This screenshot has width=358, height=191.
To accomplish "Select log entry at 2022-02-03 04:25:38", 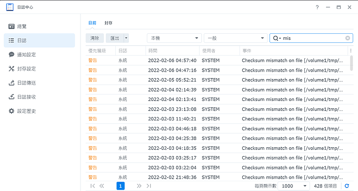I will [x=218, y=138].
